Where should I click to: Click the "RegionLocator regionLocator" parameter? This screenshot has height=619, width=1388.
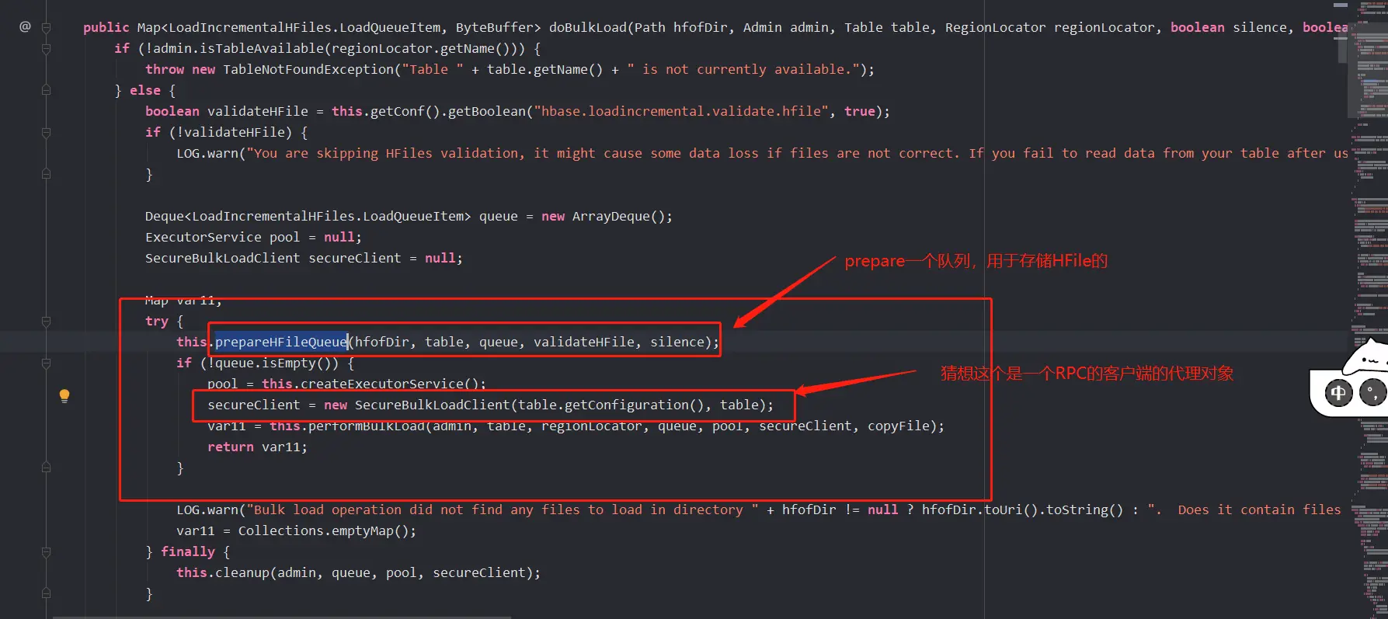point(1050,27)
